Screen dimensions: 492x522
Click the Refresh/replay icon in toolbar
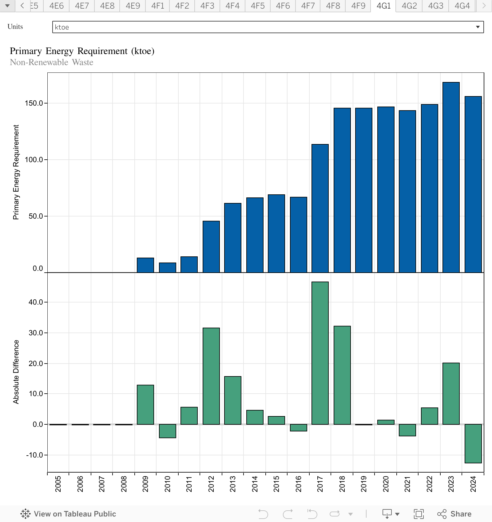click(335, 514)
